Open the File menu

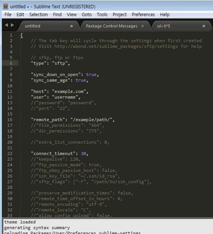point(8,15)
